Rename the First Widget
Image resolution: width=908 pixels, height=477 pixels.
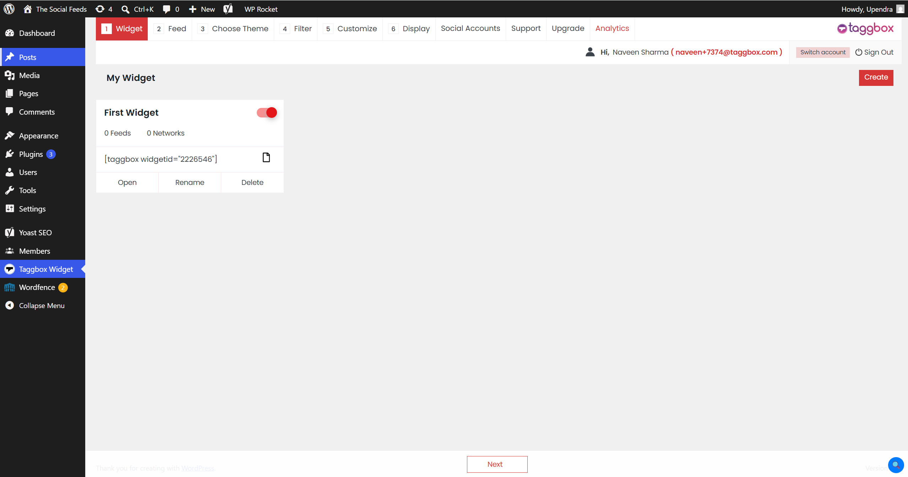pyautogui.click(x=190, y=182)
